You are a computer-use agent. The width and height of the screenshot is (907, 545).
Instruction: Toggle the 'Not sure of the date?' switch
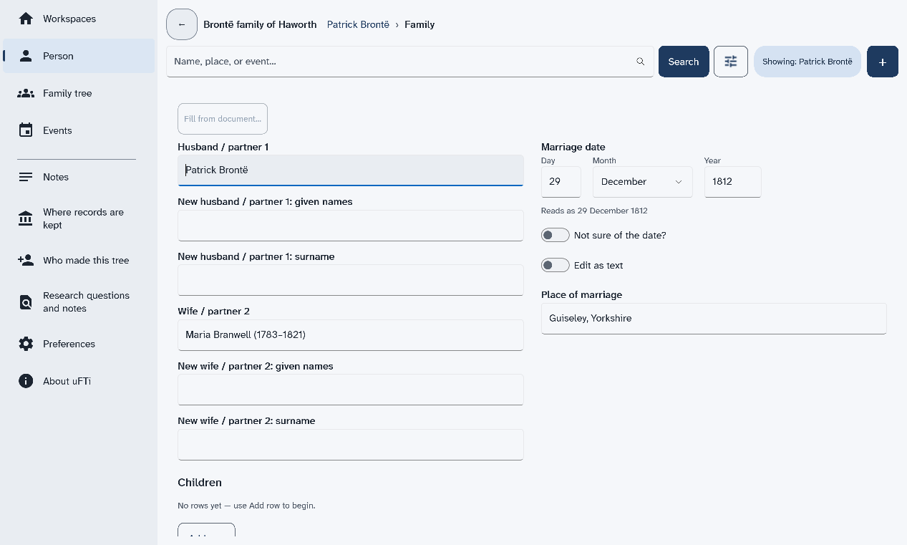tap(555, 235)
